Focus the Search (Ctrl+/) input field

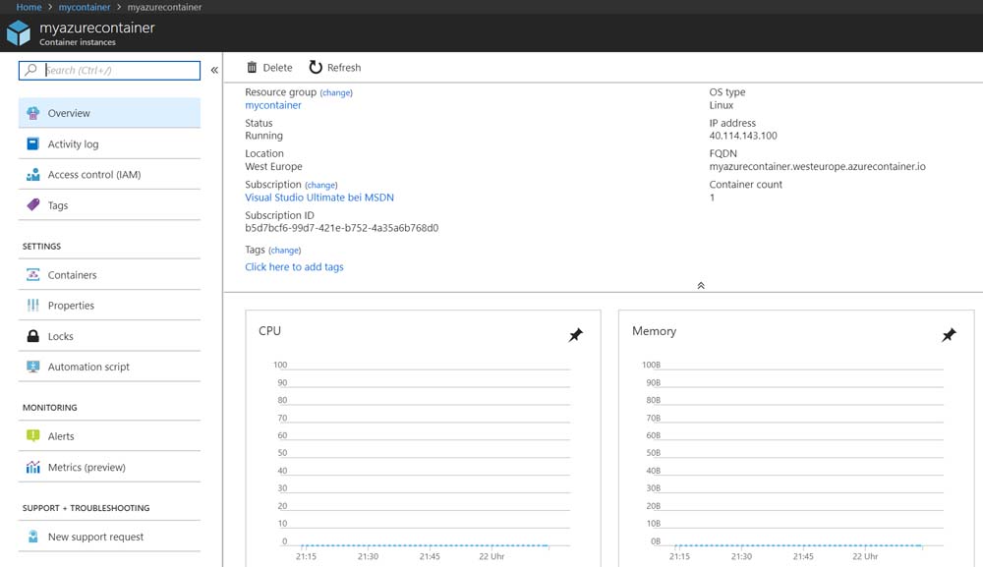click(120, 70)
